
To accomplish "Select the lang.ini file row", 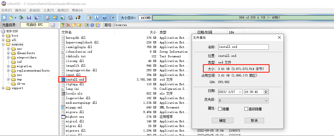I will [x=125, y=89].
